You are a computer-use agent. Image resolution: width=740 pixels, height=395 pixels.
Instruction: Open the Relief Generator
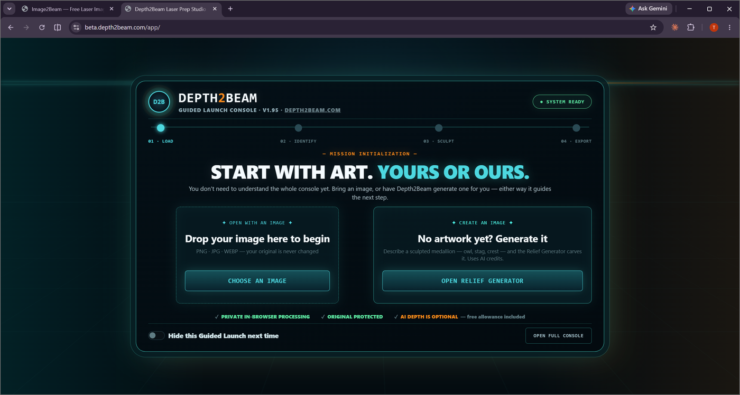point(483,281)
